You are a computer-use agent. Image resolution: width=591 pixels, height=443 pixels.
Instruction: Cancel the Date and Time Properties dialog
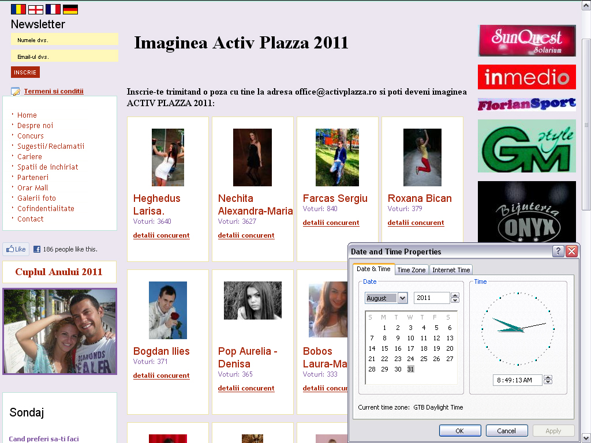pyautogui.click(x=506, y=430)
